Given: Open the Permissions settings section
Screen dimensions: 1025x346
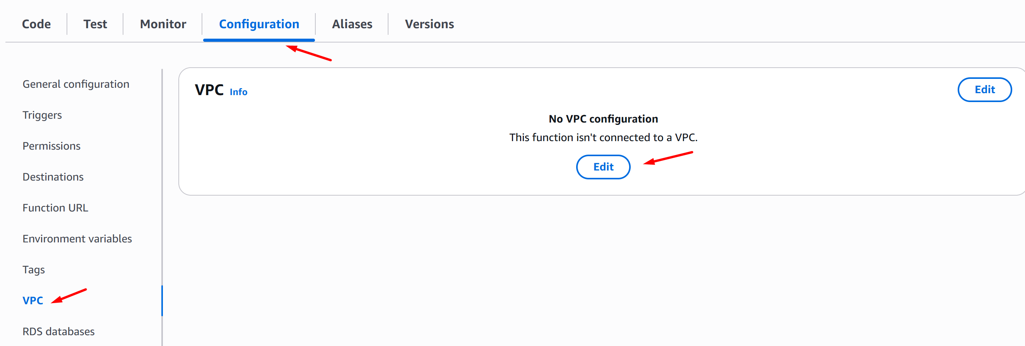Looking at the screenshot, I should [x=51, y=146].
